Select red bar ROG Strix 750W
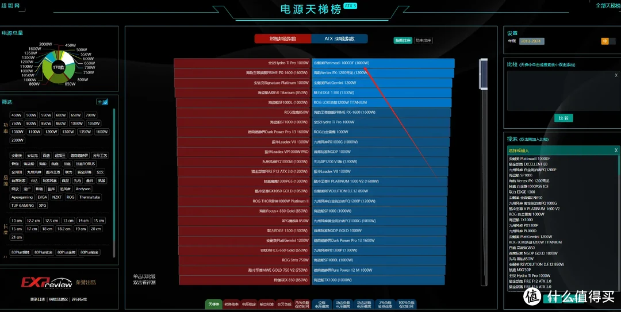 [244, 260]
